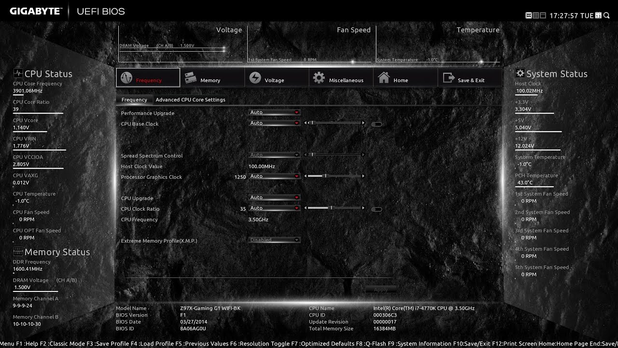The image size is (618, 348).
Task: Click the Miscellaneous gear icon
Action: coord(319,77)
